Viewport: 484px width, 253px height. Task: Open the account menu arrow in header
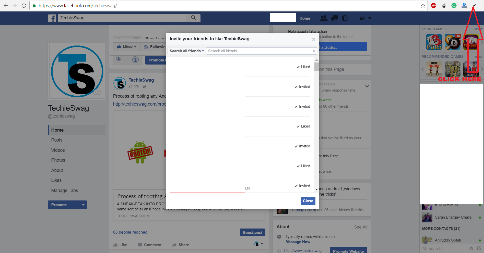[370, 18]
